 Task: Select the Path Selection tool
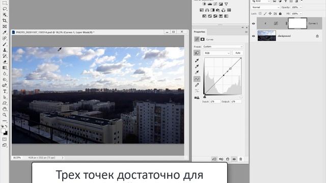[5, 97]
